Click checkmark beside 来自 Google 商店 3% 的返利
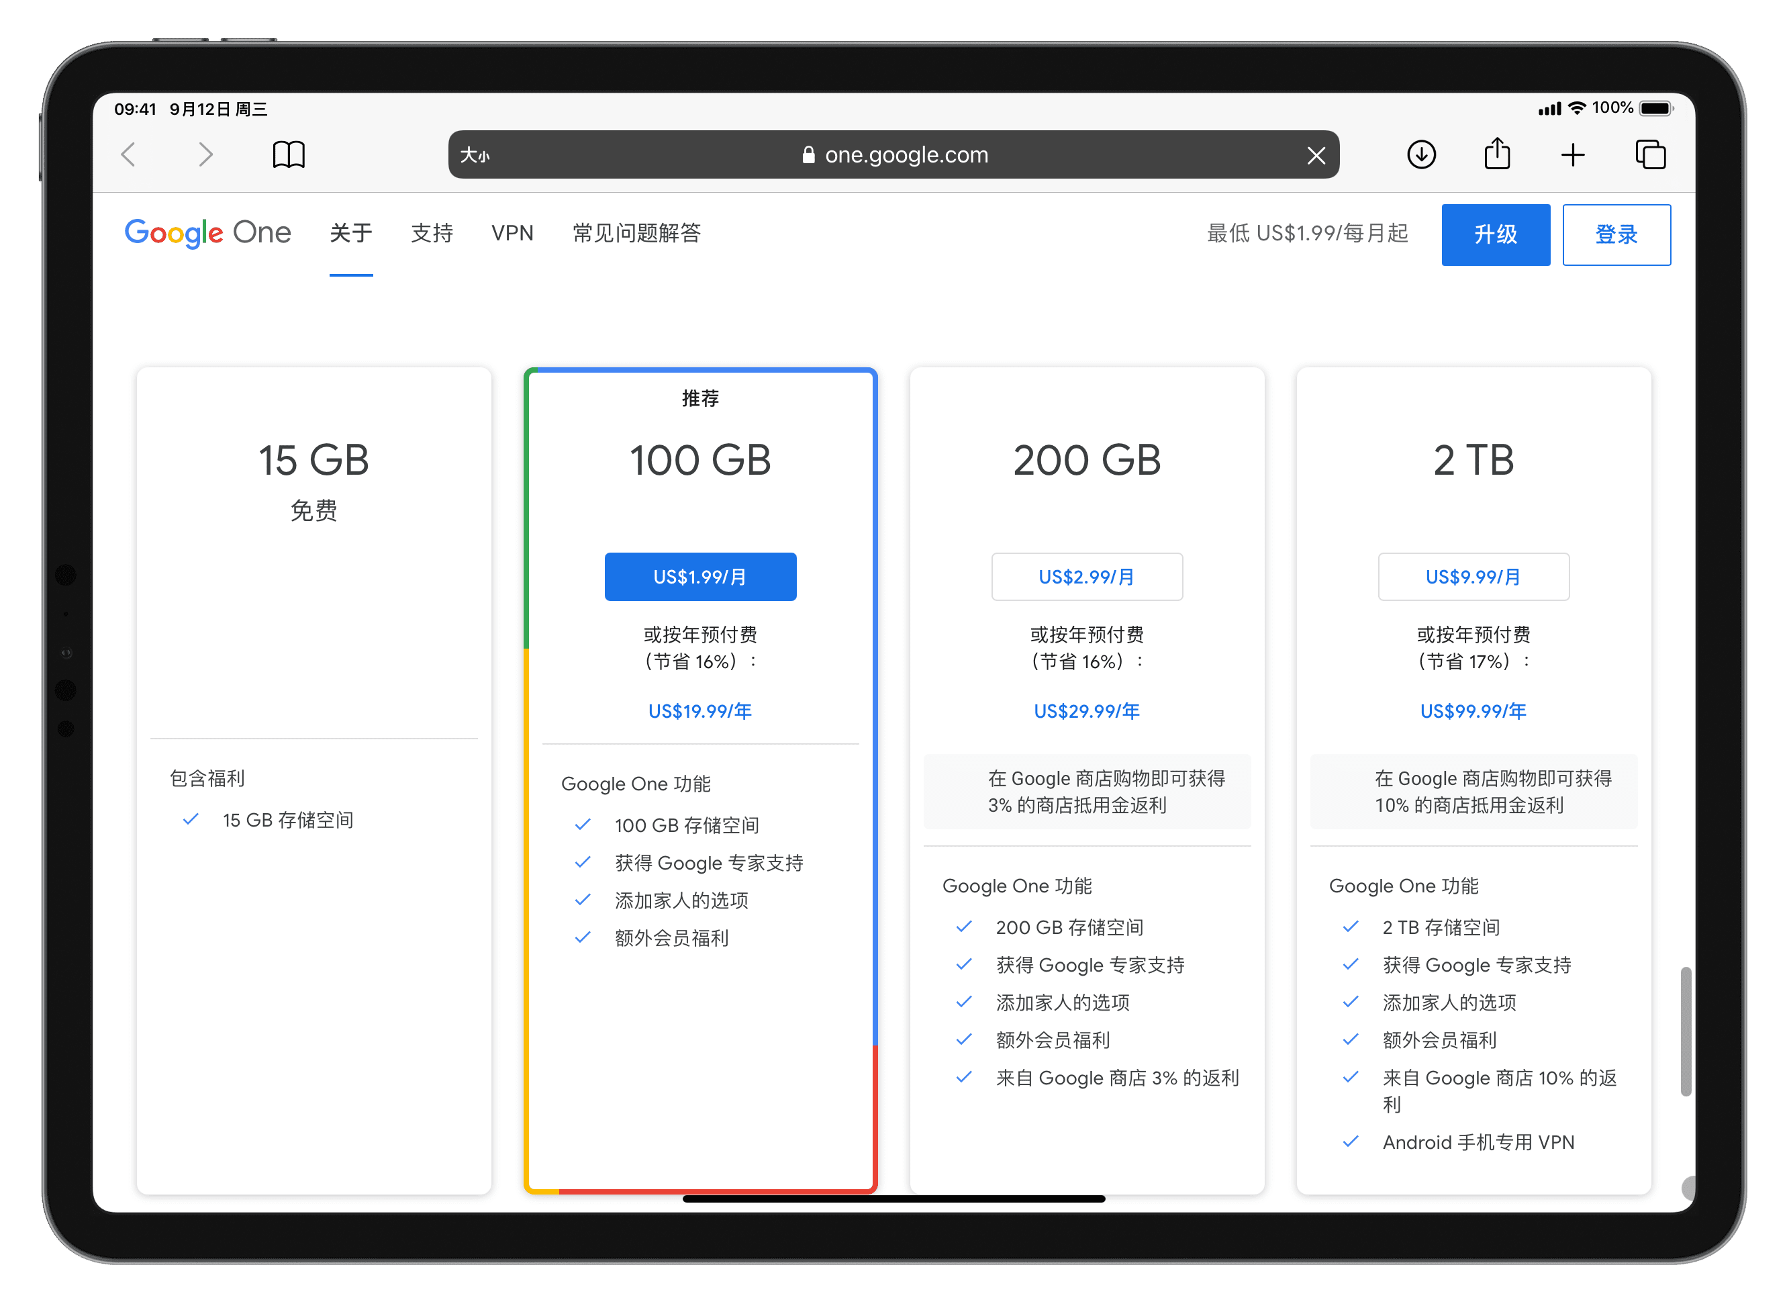The height and width of the screenshot is (1306, 1789). [963, 1077]
